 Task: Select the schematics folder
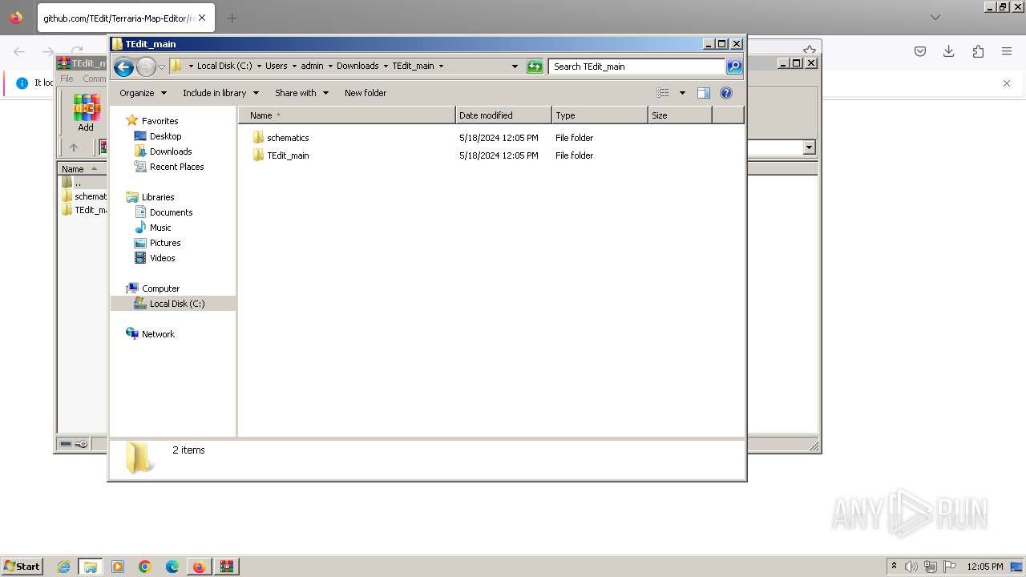tap(288, 138)
